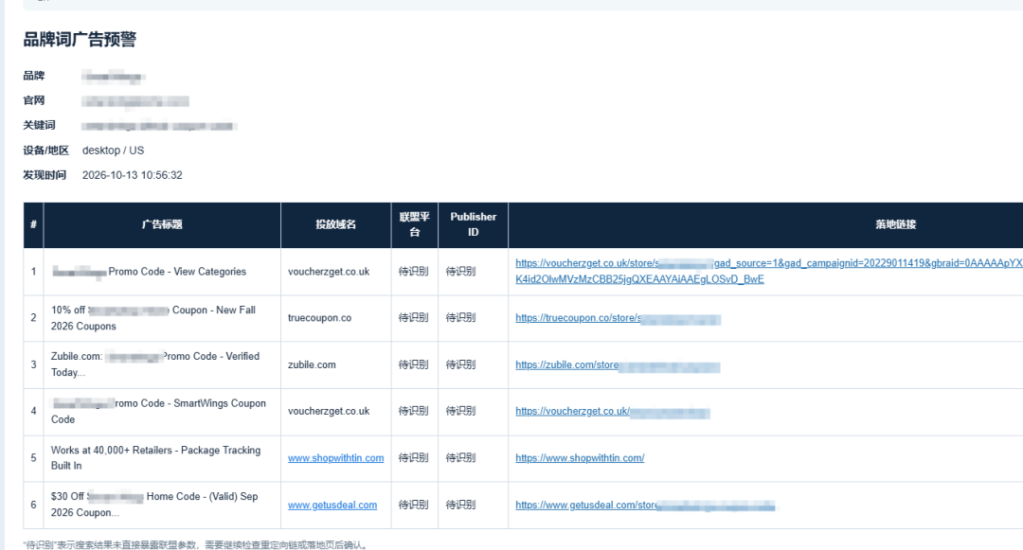Select ad title starting 'Zubile.com:'
Image resolution: width=1023 pixels, height=550 pixels.
click(155, 364)
